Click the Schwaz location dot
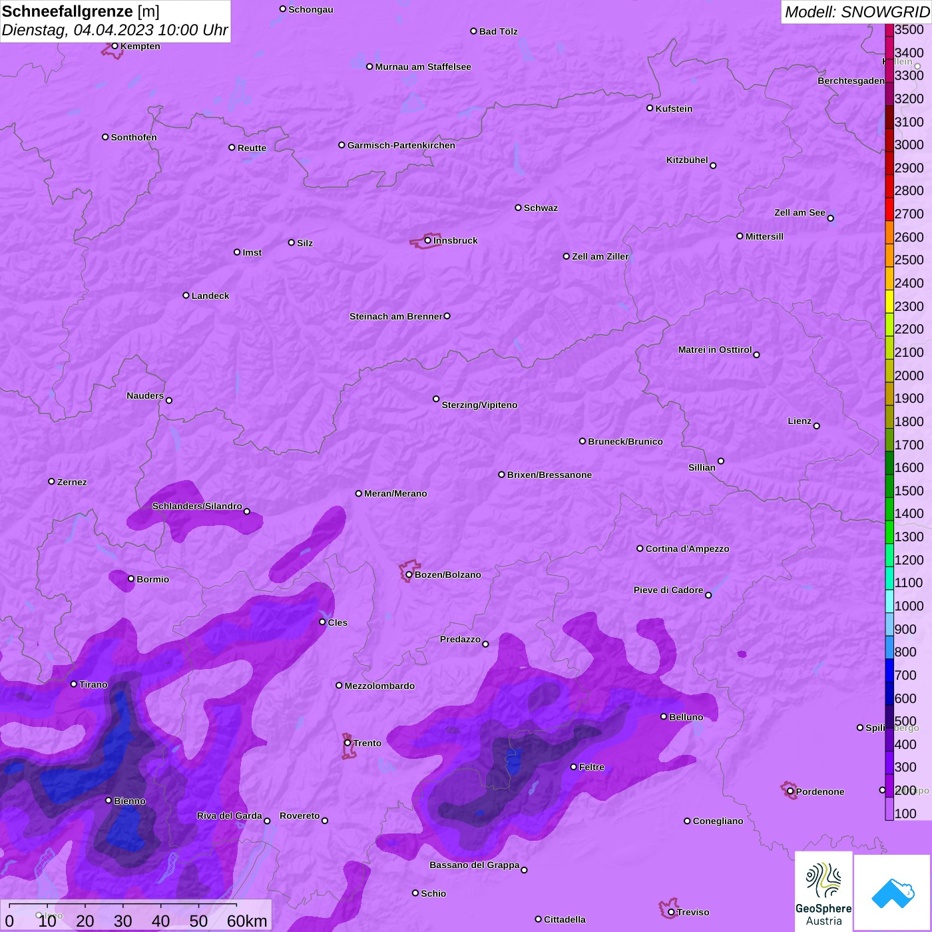Image resolution: width=932 pixels, height=932 pixels. coord(518,208)
